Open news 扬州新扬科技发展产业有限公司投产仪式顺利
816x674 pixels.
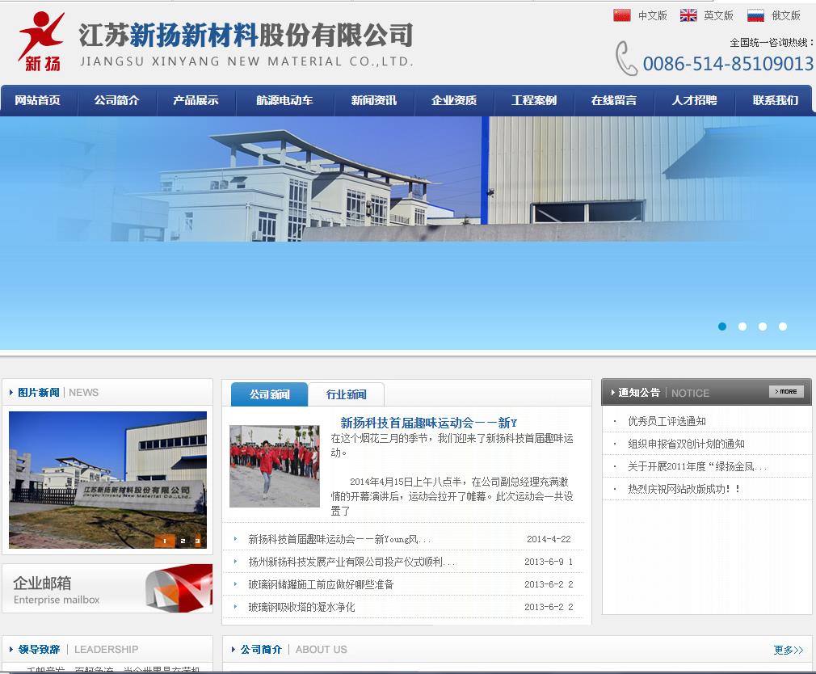tap(351, 562)
